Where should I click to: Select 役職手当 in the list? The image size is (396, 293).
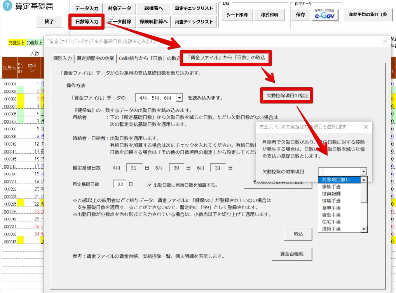click(339, 201)
